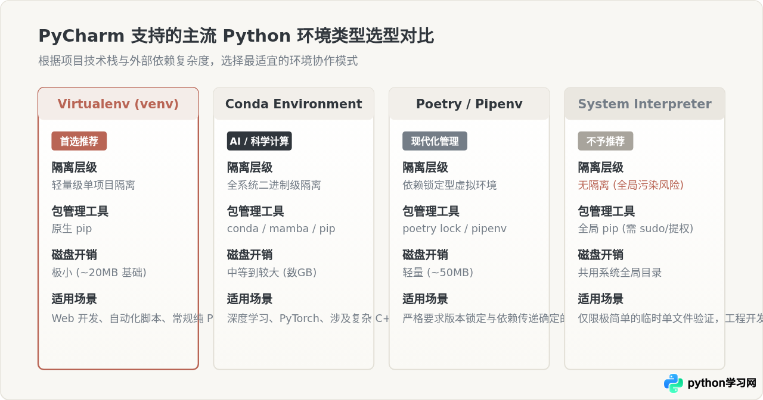The image size is (763, 400).
Task: Click "包管理工具" label in the Conda card
Action: click(x=256, y=211)
